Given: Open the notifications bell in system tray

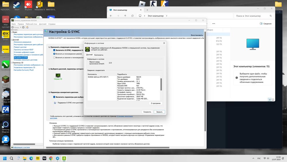Looking at the screenshot, I should (x=283, y=158).
